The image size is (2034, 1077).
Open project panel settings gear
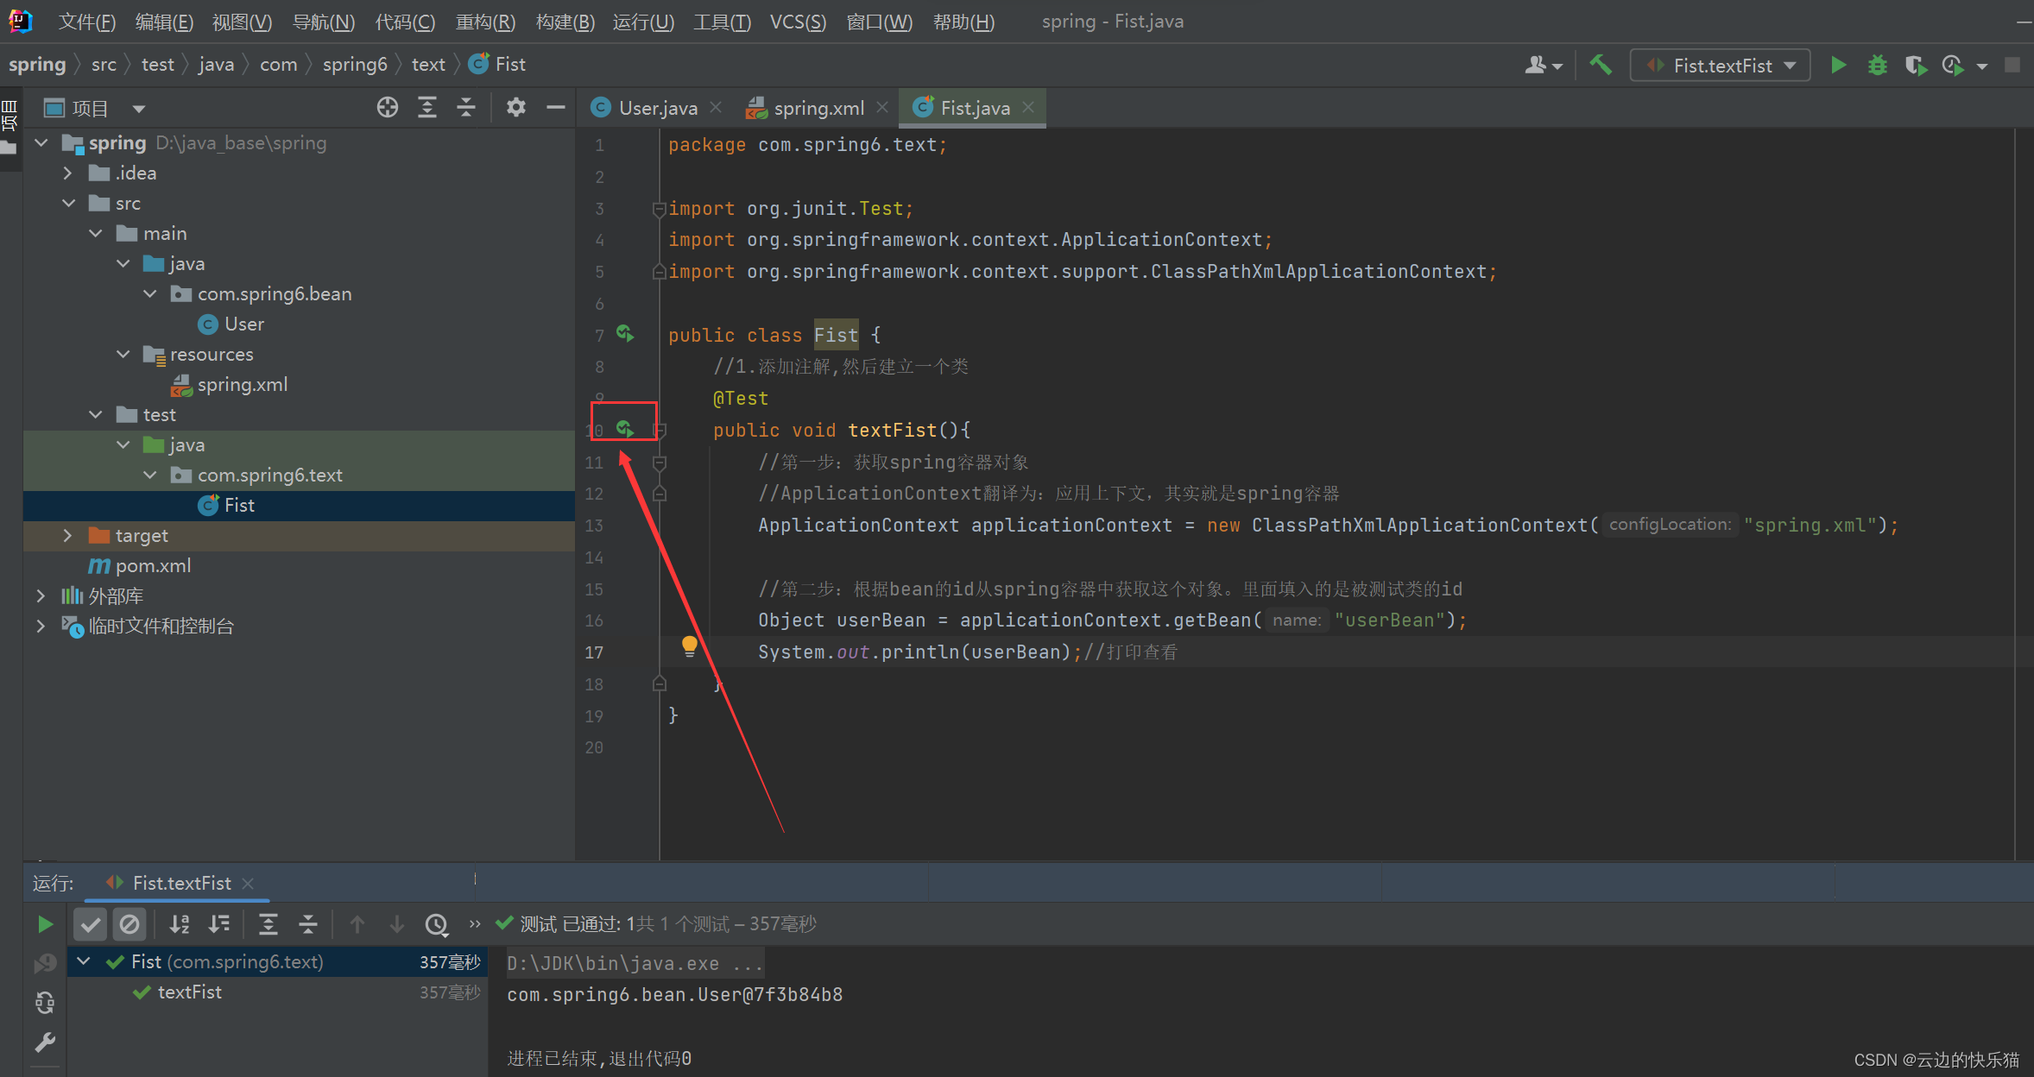point(515,107)
